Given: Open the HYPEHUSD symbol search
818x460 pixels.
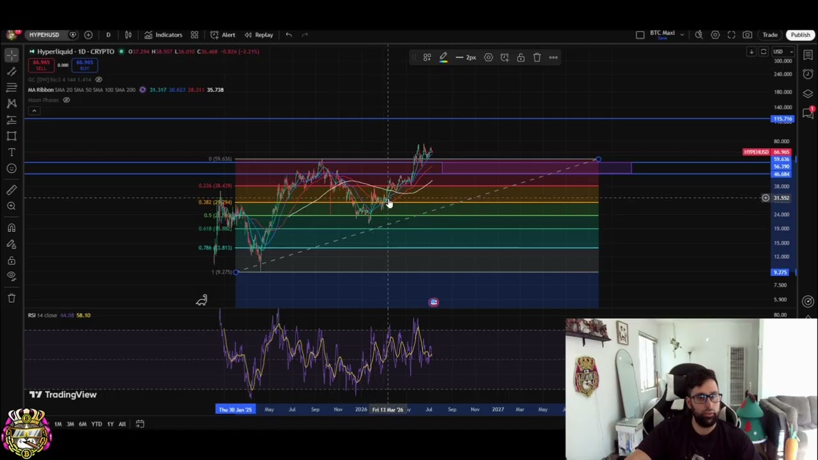Looking at the screenshot, I should [x=44, y=34].
